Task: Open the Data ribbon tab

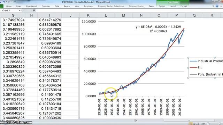Action: pyautogui.click(x=57, y=6)
